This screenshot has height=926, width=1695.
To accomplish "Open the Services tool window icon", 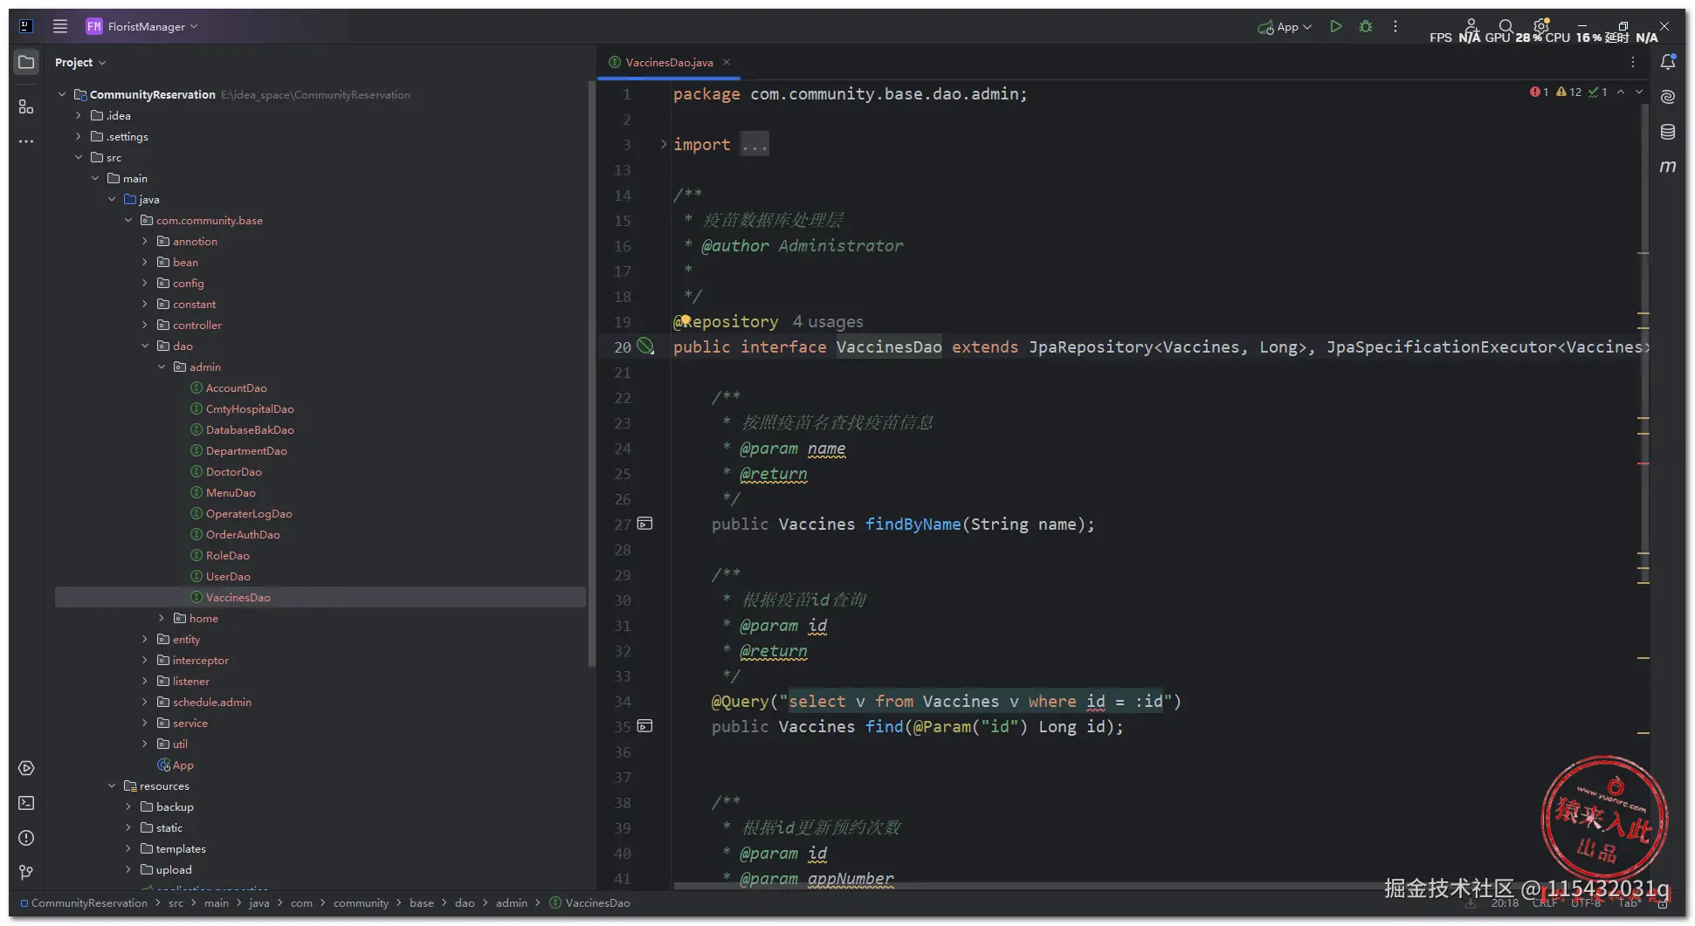I will coord(26,768).
